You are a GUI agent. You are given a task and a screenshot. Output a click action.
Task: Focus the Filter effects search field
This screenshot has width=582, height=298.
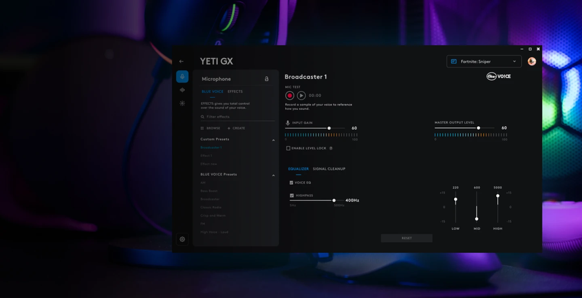coord(237,116)
